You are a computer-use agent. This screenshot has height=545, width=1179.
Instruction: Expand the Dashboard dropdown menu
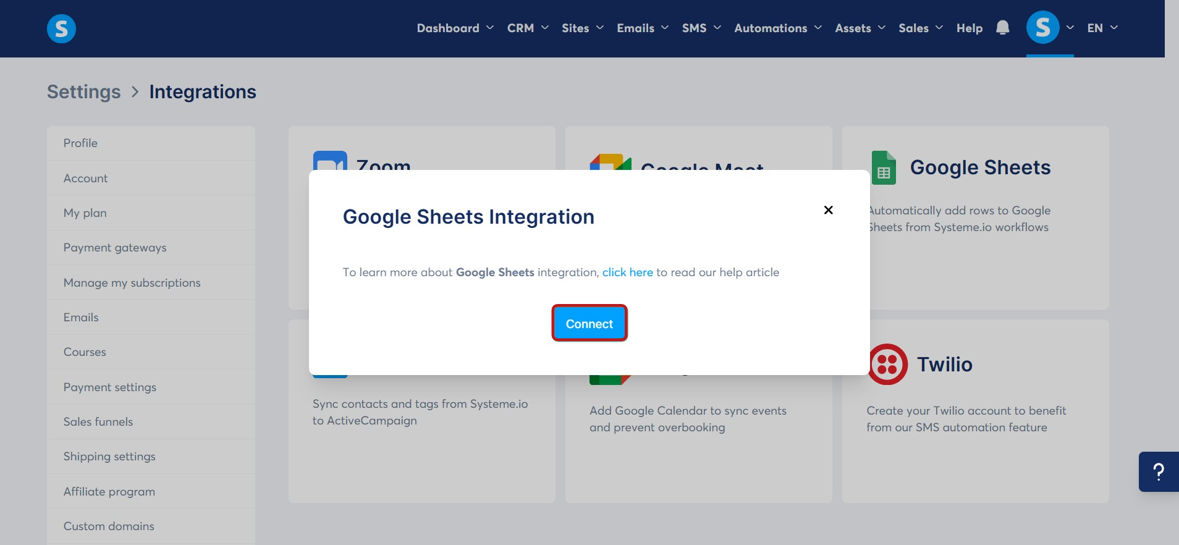click(x=455, y=28)
